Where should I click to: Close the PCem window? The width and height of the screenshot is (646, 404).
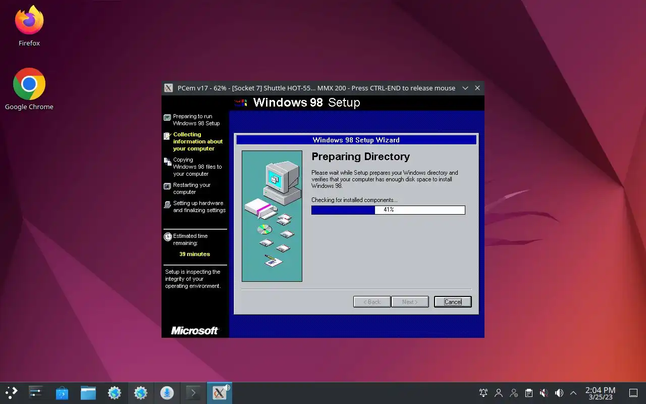[x=477, y=88]
